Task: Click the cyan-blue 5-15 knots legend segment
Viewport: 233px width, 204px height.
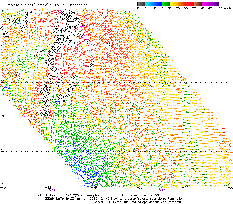Action: (153, 4)
